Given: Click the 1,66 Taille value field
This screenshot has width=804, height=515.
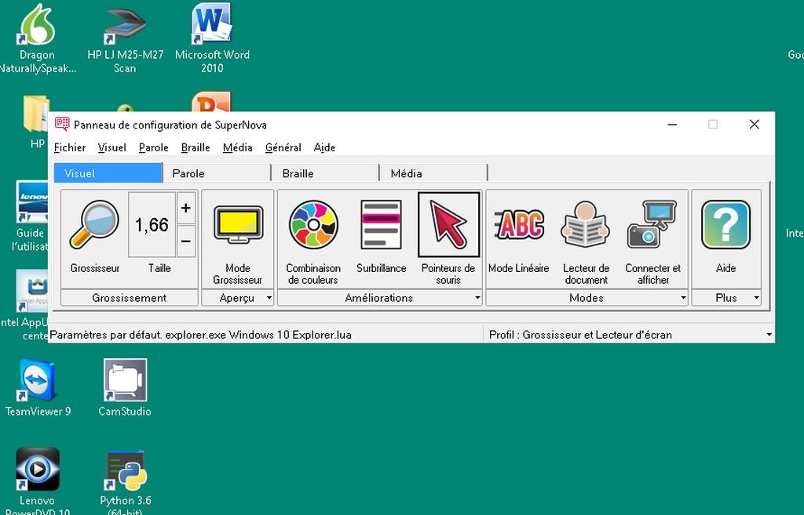Looking at the screenshot, I should pyautogui.click(x=152, y=225).
